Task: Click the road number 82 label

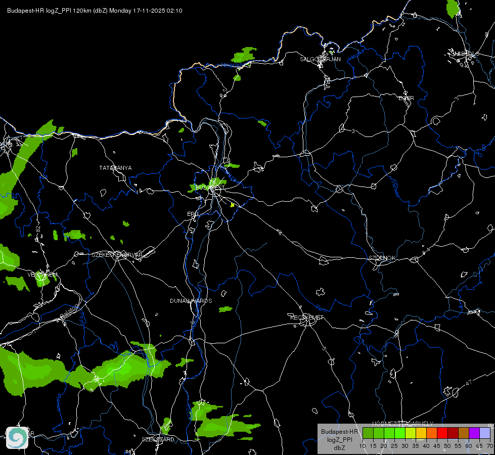Action: coord(38,229)
